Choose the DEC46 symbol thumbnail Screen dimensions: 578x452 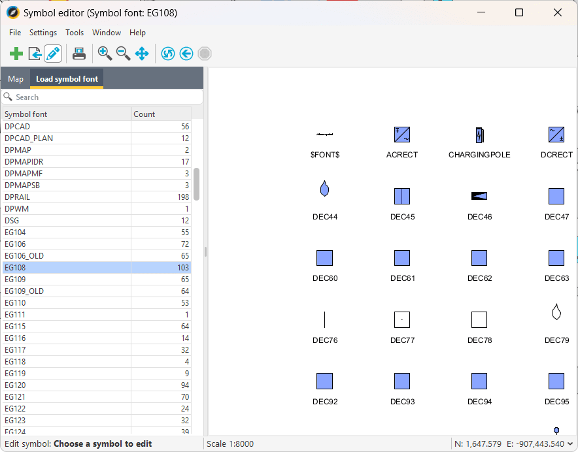479,196
